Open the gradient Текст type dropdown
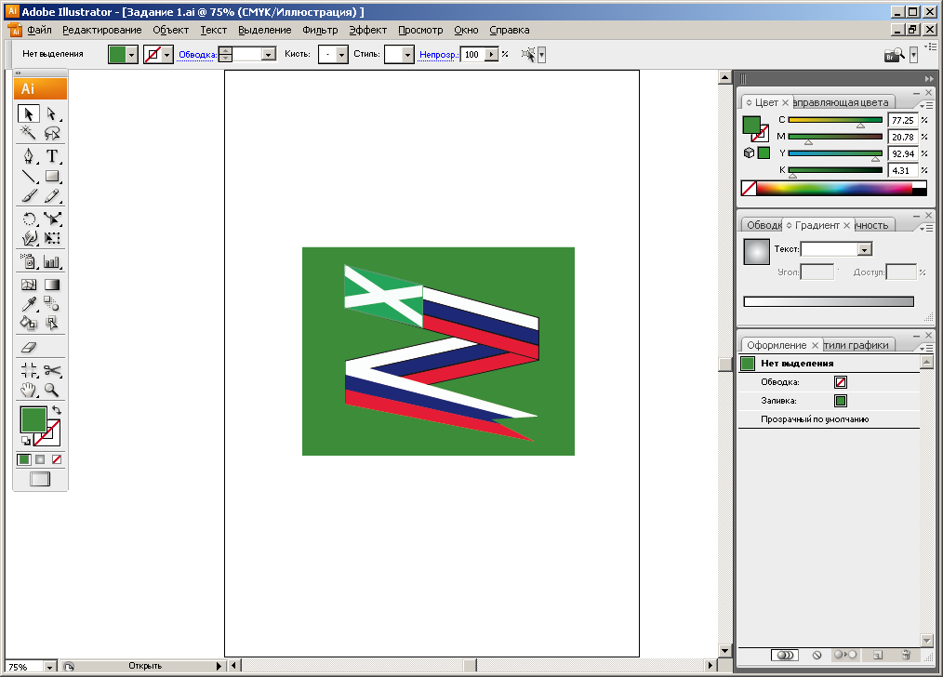This screenshot has width=943, height=677. [865, 249]
